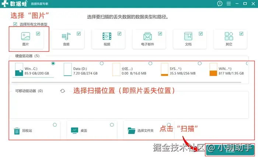258x158 pixels.
Task: Minimize the 数据蛙 window
Action: point(237,4)
